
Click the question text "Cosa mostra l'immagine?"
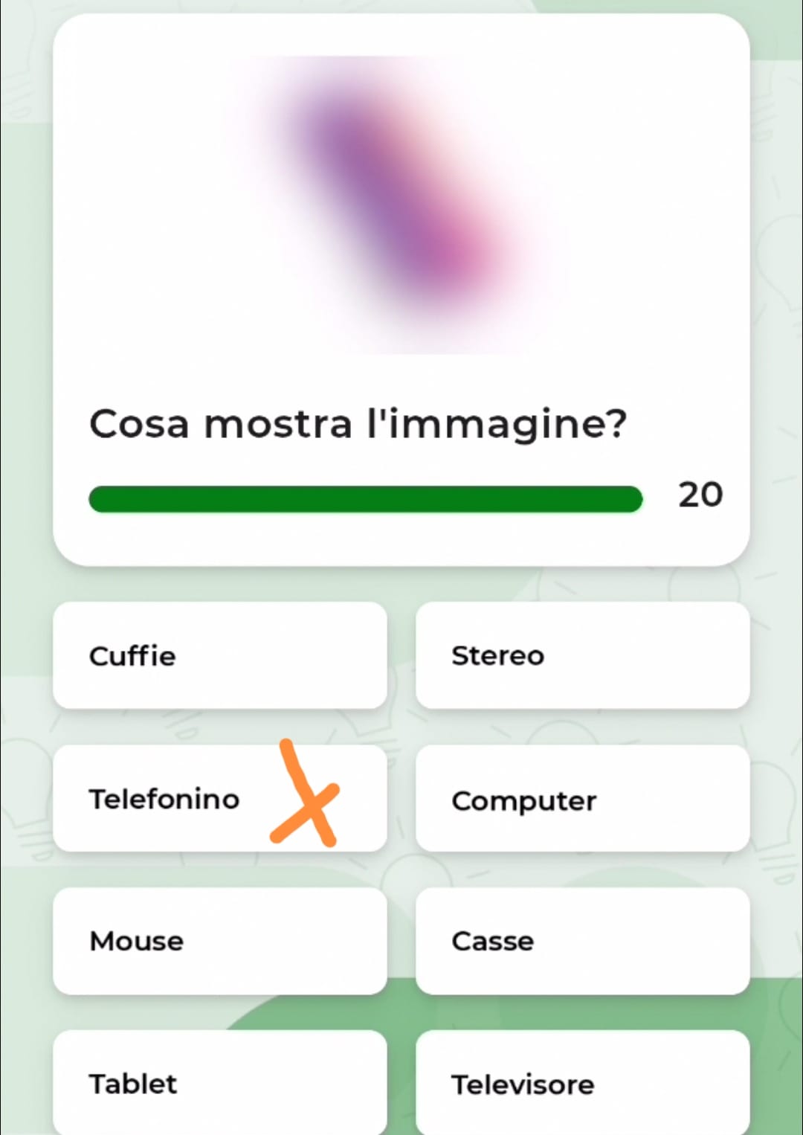tap(358, 424)
